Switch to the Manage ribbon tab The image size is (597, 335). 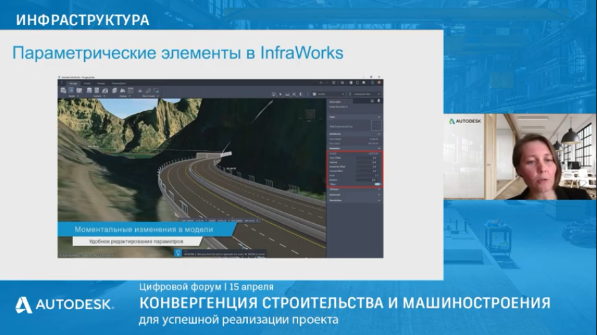point(73,83)
